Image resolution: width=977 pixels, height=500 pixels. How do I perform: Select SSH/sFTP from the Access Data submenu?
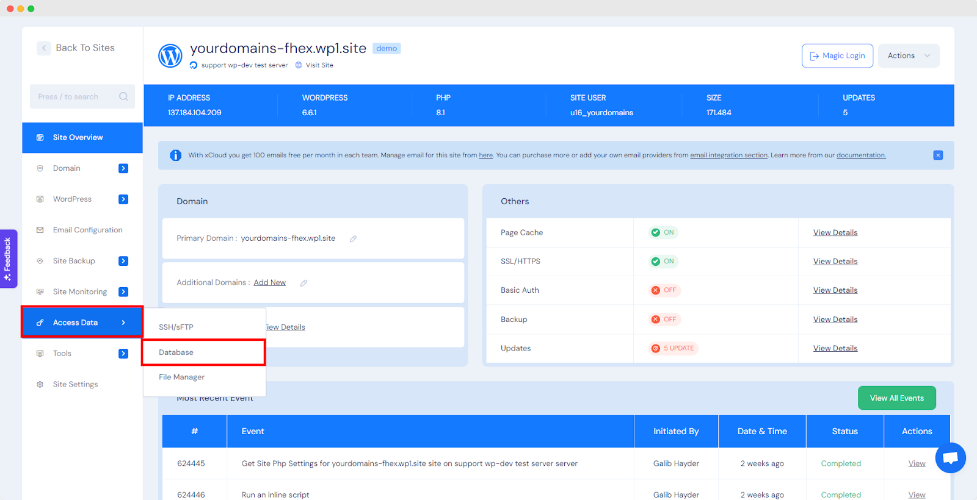click(205, 327)
